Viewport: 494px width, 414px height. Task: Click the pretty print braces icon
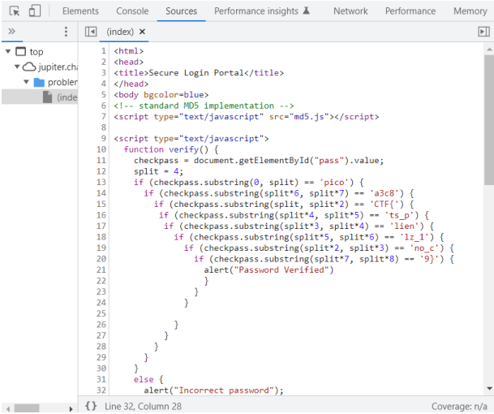(x=91, y=405)
